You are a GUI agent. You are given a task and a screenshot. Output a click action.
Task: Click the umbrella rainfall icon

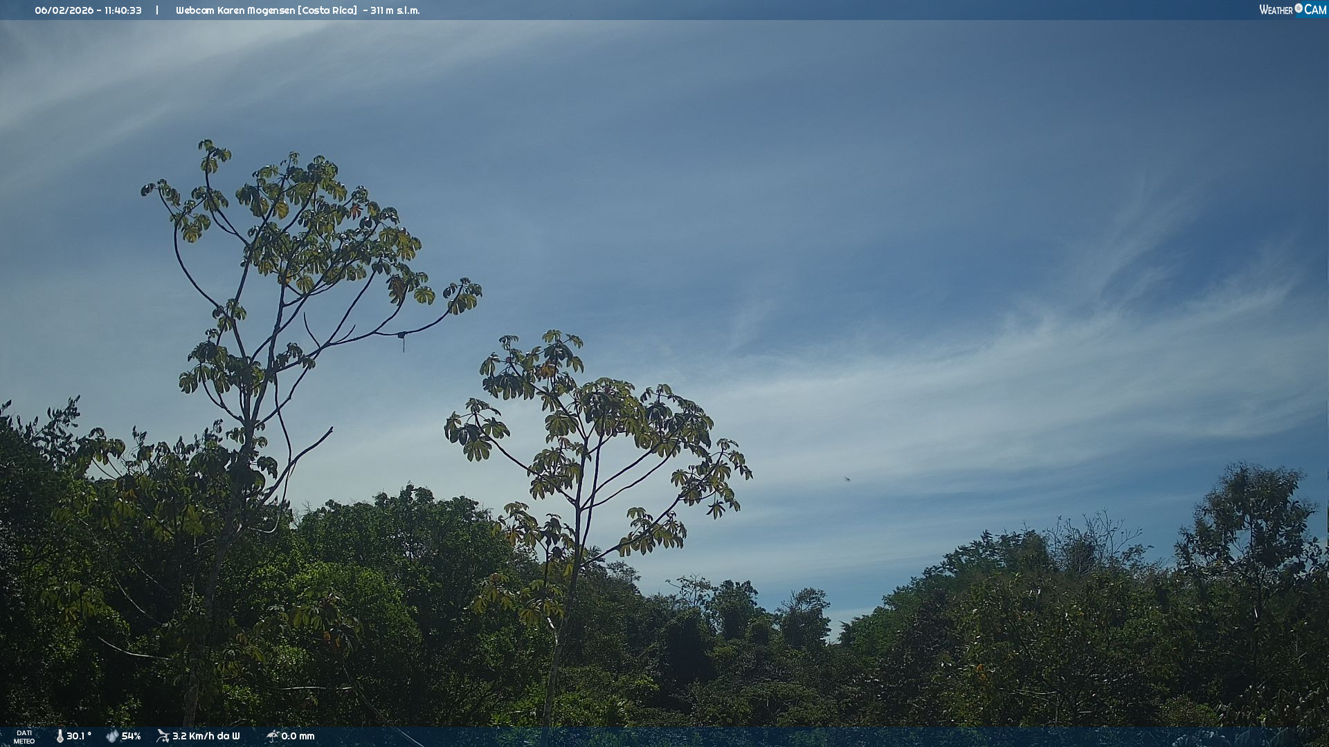(272, 736)
